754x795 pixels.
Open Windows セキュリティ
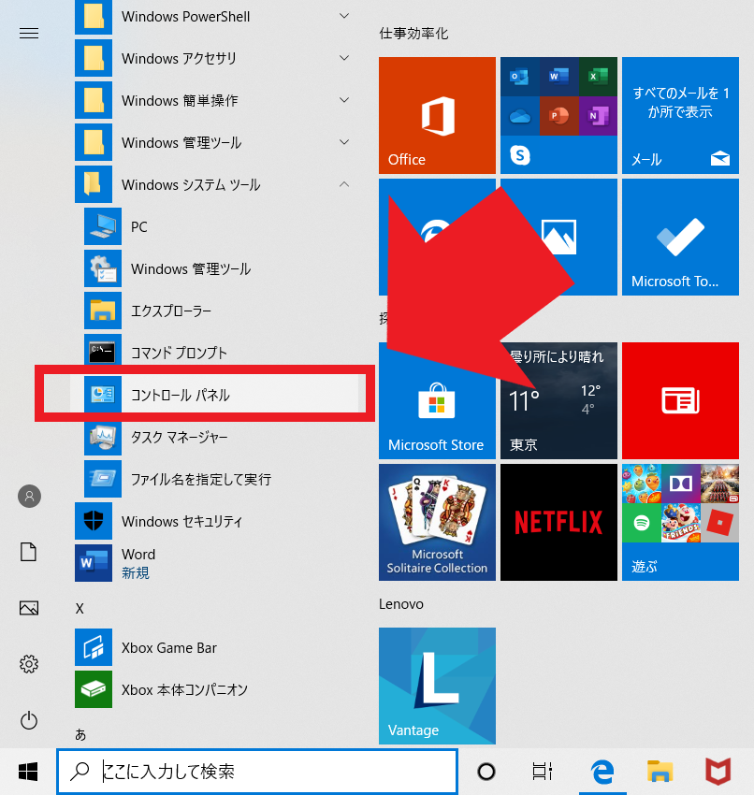[x=215, y=521]
